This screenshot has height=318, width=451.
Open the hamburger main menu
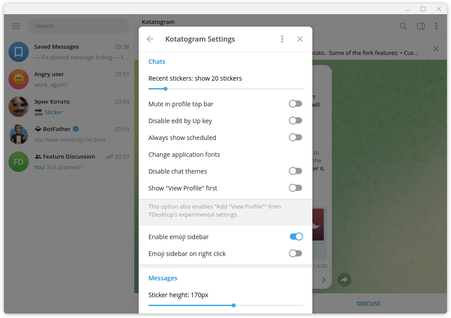[16, 26]
